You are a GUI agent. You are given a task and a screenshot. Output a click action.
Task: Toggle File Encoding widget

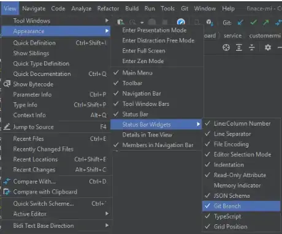(x=241, y=144)
